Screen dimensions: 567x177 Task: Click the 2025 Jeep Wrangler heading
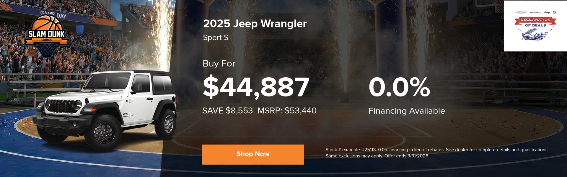point(255,24)
